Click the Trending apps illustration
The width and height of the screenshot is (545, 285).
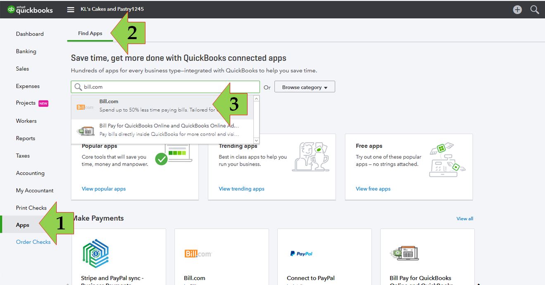point(310,157)
